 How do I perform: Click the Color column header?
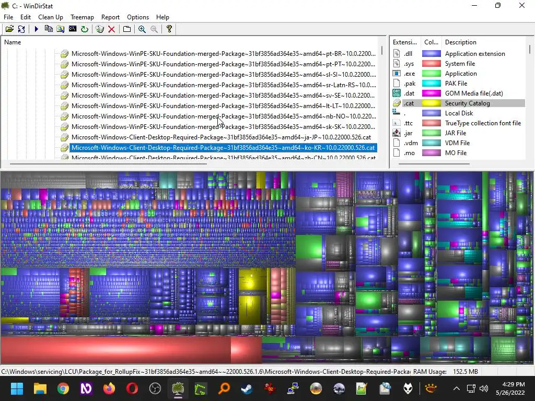tap(431, 42)
